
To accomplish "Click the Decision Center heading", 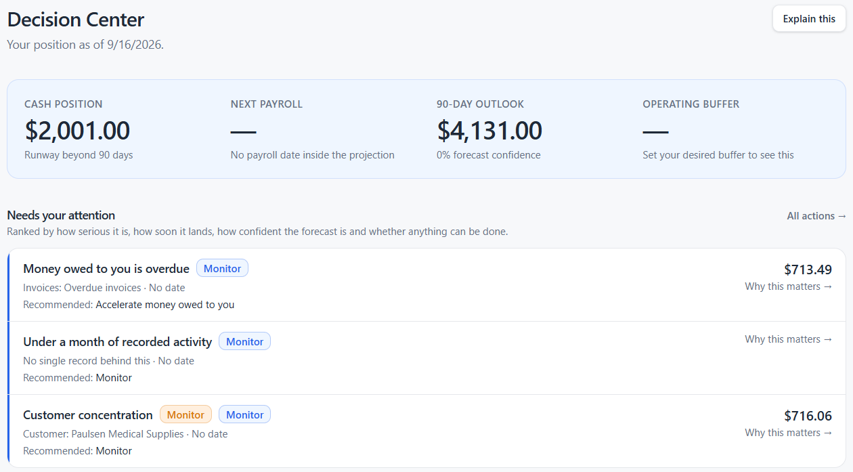I will 76,20.
